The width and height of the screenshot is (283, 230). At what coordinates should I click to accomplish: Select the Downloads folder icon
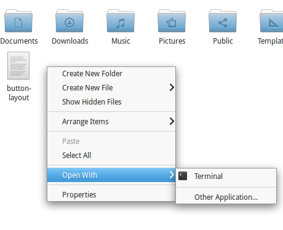(x=70, y=21)
